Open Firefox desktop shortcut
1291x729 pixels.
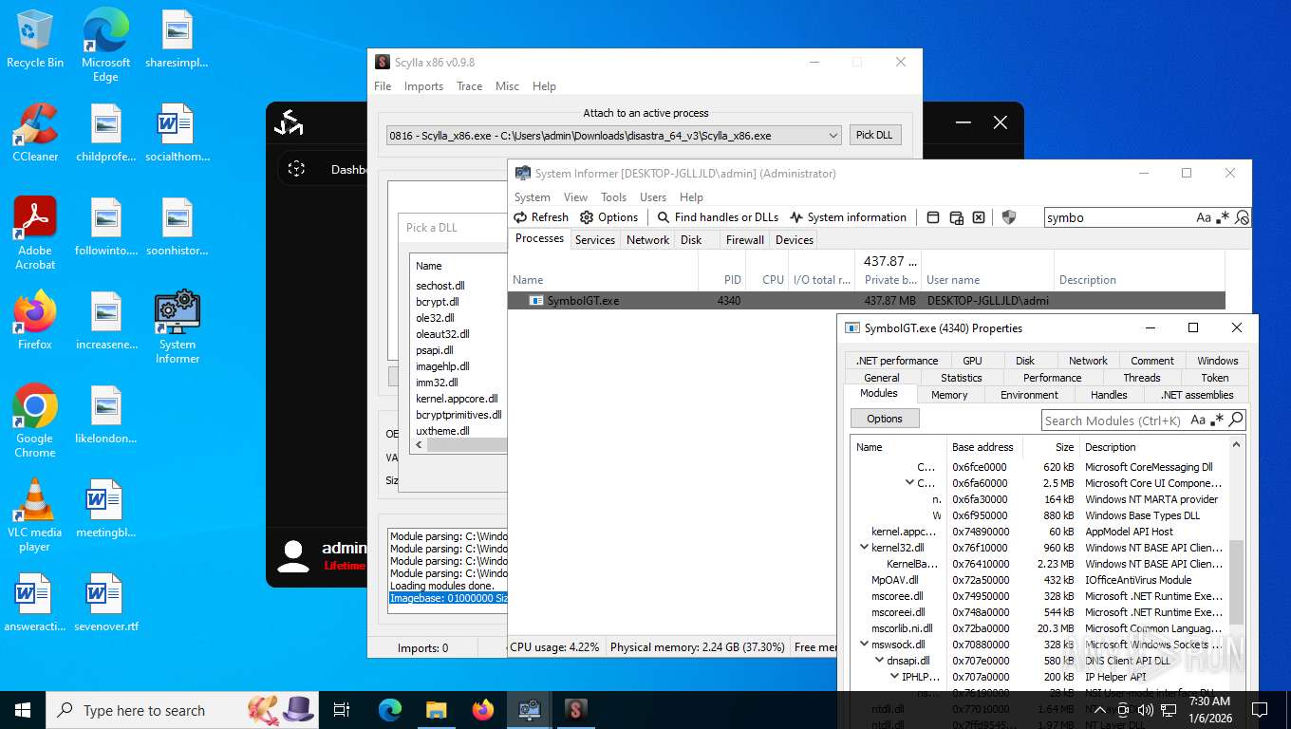pyautogui.click(x=35, y=321)
